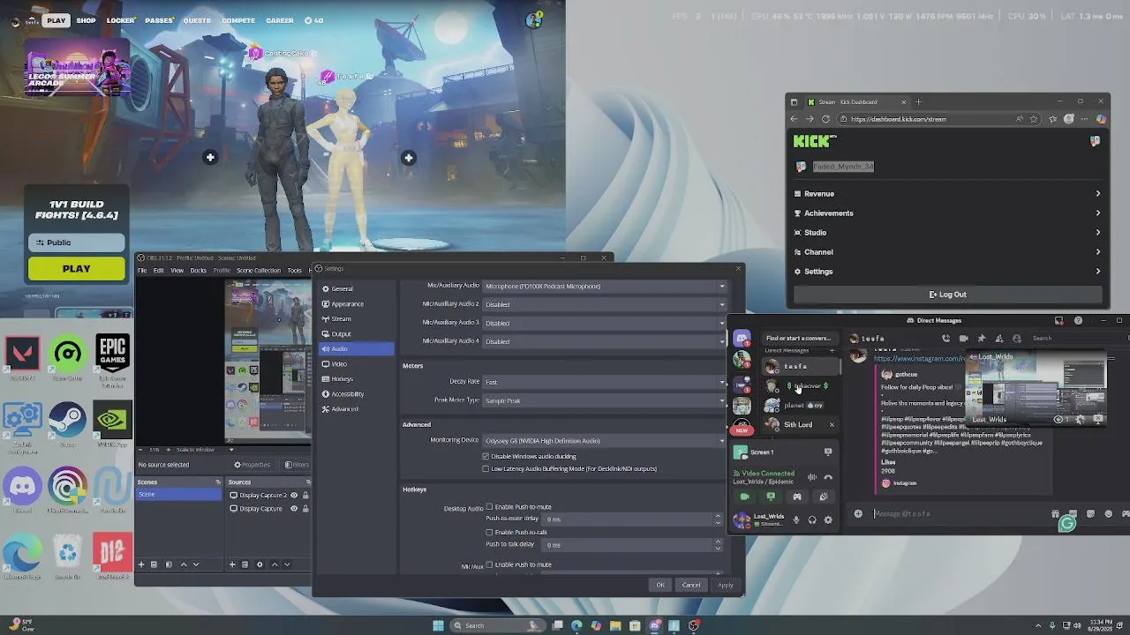Check Desktop Audio Enable Push-to-mute

pyautogui.click(x=490, y=506)
